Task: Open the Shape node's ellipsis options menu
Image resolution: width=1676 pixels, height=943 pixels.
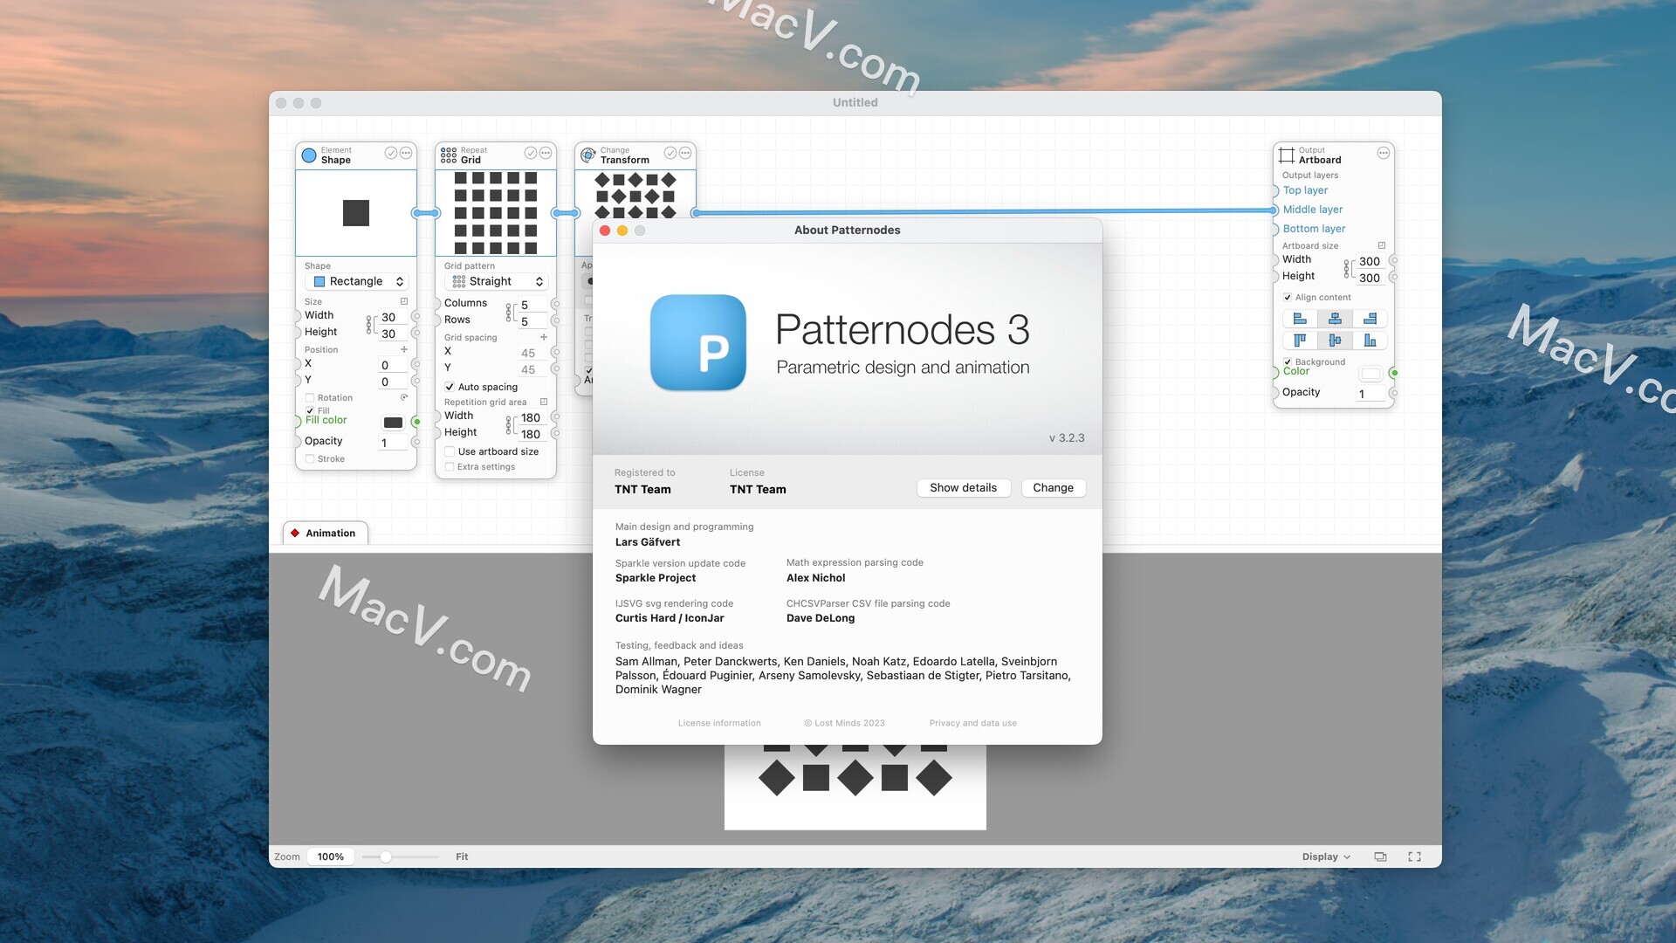Action: [x=406, y=153]
